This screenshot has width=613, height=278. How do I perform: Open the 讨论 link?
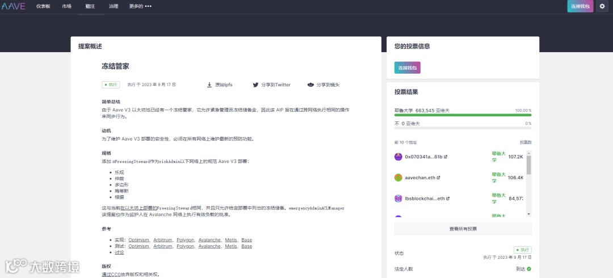pos(119,252)
